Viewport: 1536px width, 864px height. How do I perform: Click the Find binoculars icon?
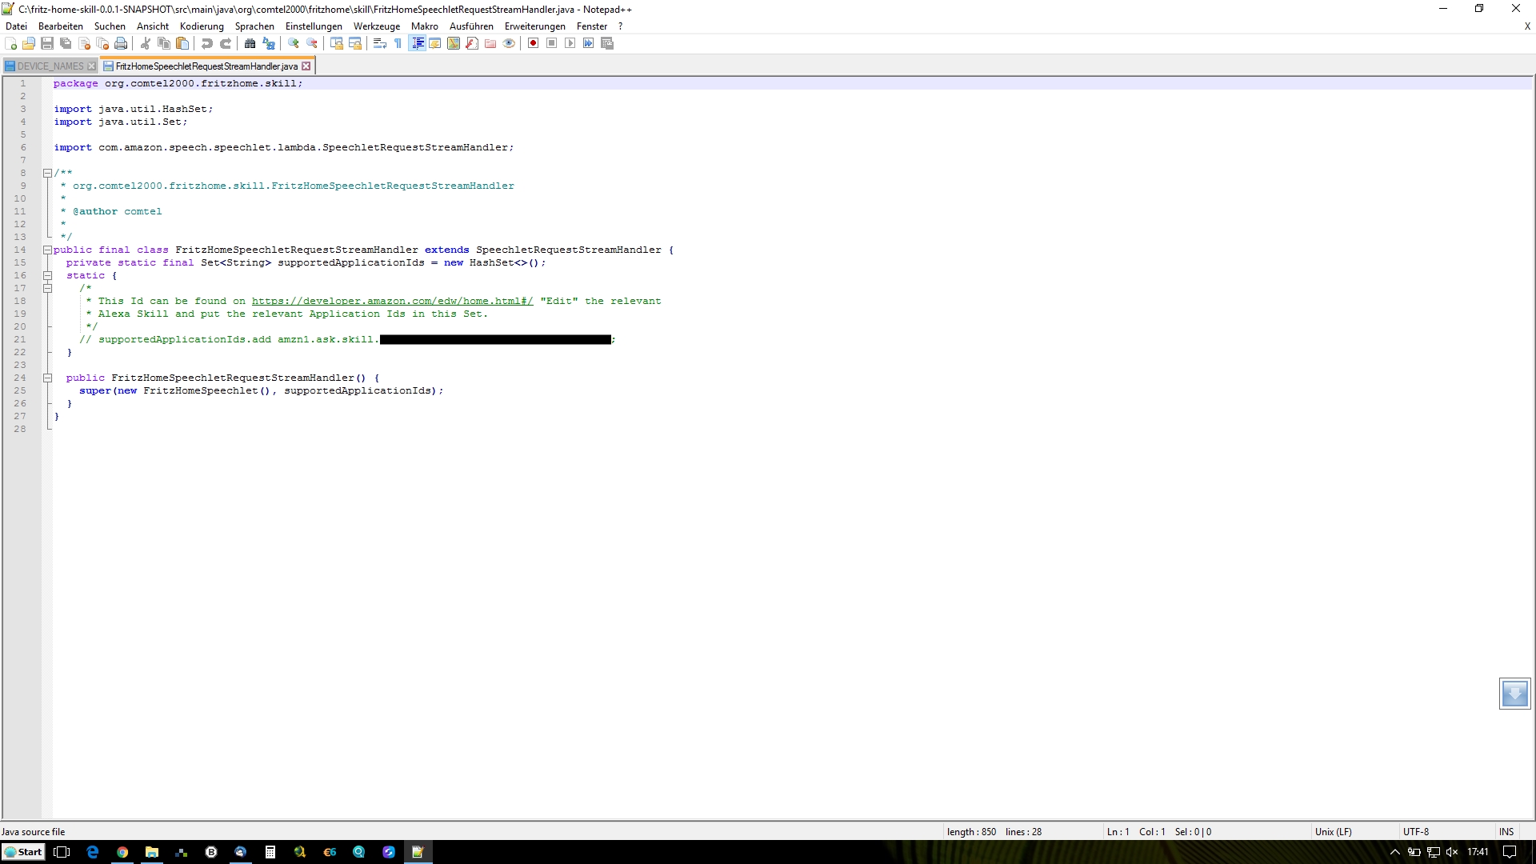tap(250, 43)
